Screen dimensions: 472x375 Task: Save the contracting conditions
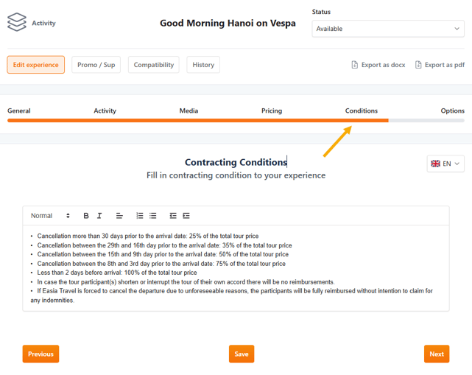(x=242, y=354)
